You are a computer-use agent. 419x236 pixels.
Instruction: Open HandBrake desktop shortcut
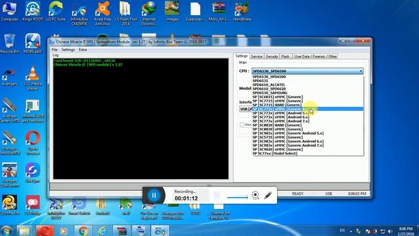[x=242, y=11]
